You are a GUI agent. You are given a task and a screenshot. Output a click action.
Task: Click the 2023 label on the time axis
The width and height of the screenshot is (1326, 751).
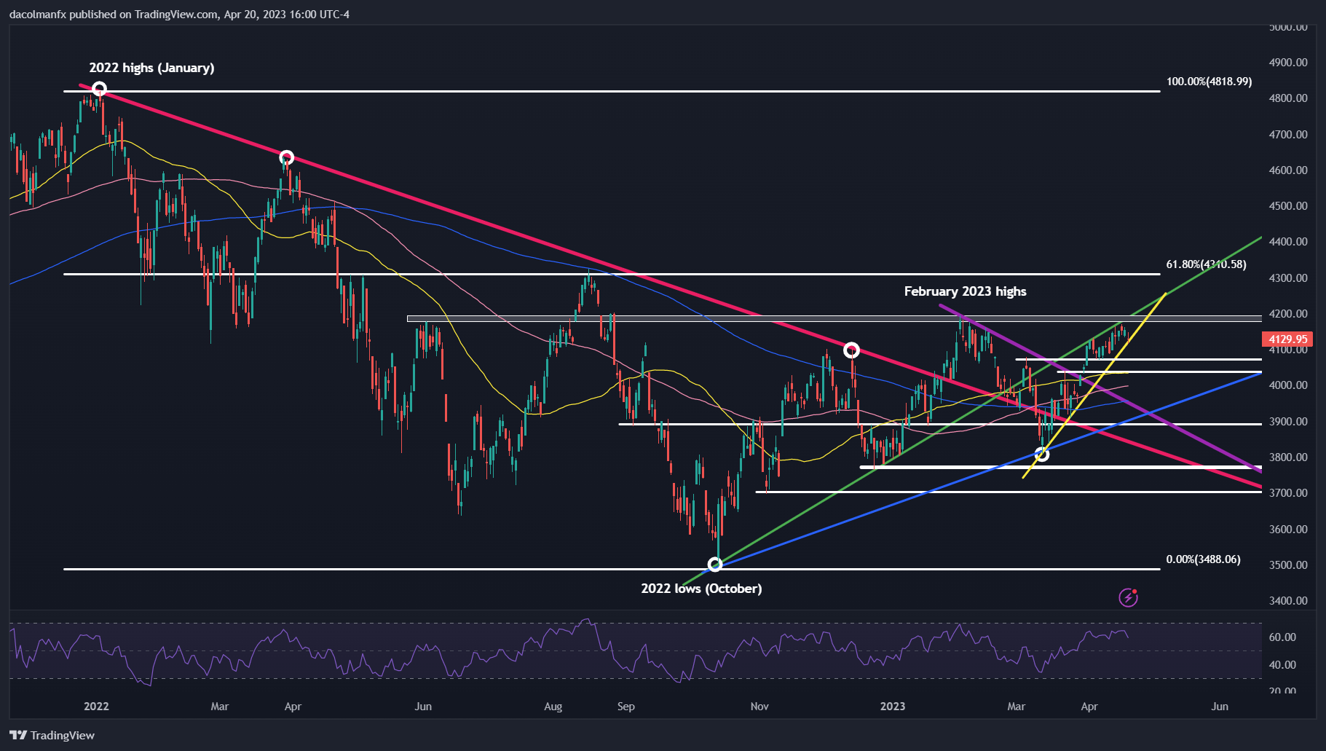pyautogui.click(x=892, y=706)
